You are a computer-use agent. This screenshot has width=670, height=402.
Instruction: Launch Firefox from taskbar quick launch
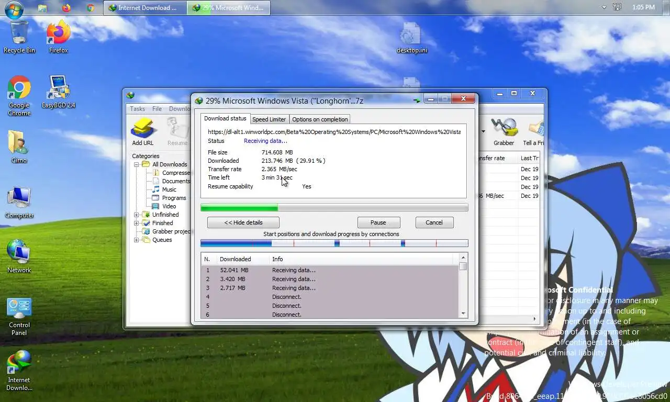tap(66, 8)
